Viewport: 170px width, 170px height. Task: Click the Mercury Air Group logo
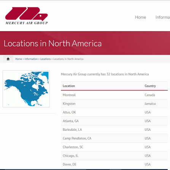(x=27, y=16)
